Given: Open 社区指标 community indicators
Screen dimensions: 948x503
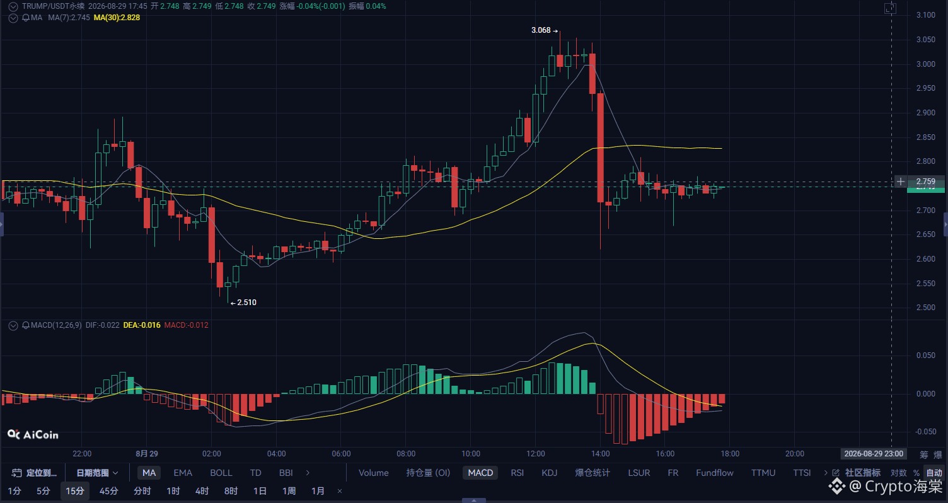Looking at the screenshot, I should (862, 473).
